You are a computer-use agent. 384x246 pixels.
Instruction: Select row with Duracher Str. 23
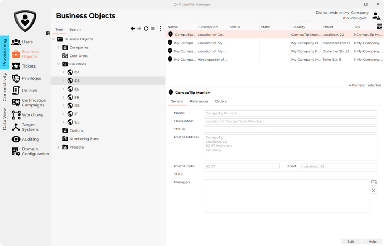pyautogui.click(x=275, y=51)
